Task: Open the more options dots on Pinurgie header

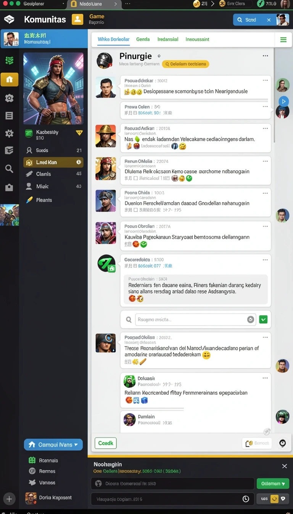Action: coord(265,56)
